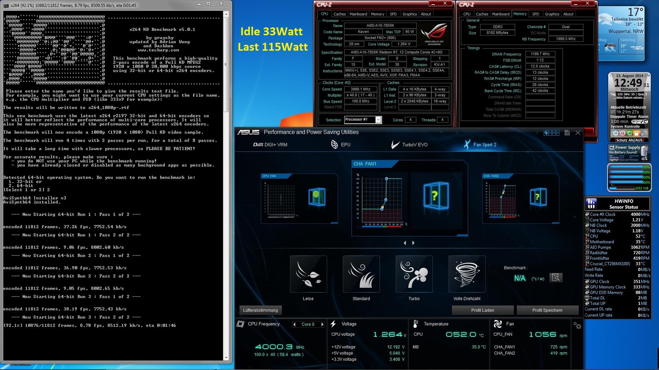Click Crucial_CT256MX100S temperature row in HWiNFO
Image resolution: width=659 pixels, height=370 pixels.
pos(617,264)
